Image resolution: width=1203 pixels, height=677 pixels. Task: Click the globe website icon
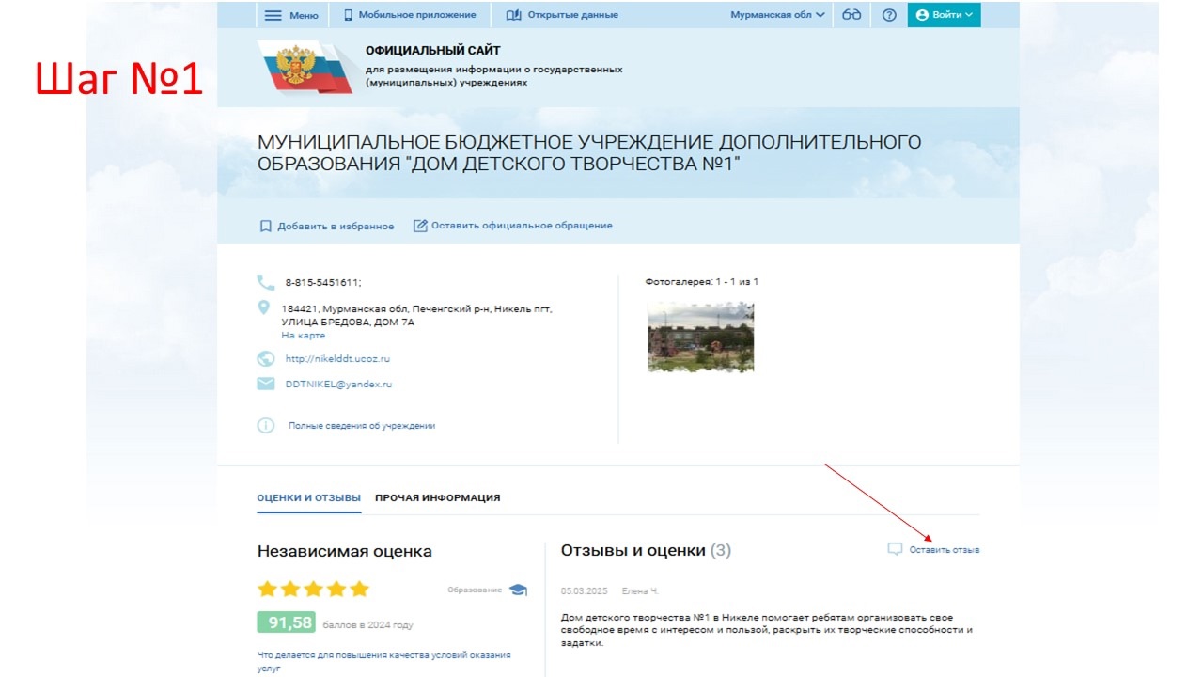(265, 358)
